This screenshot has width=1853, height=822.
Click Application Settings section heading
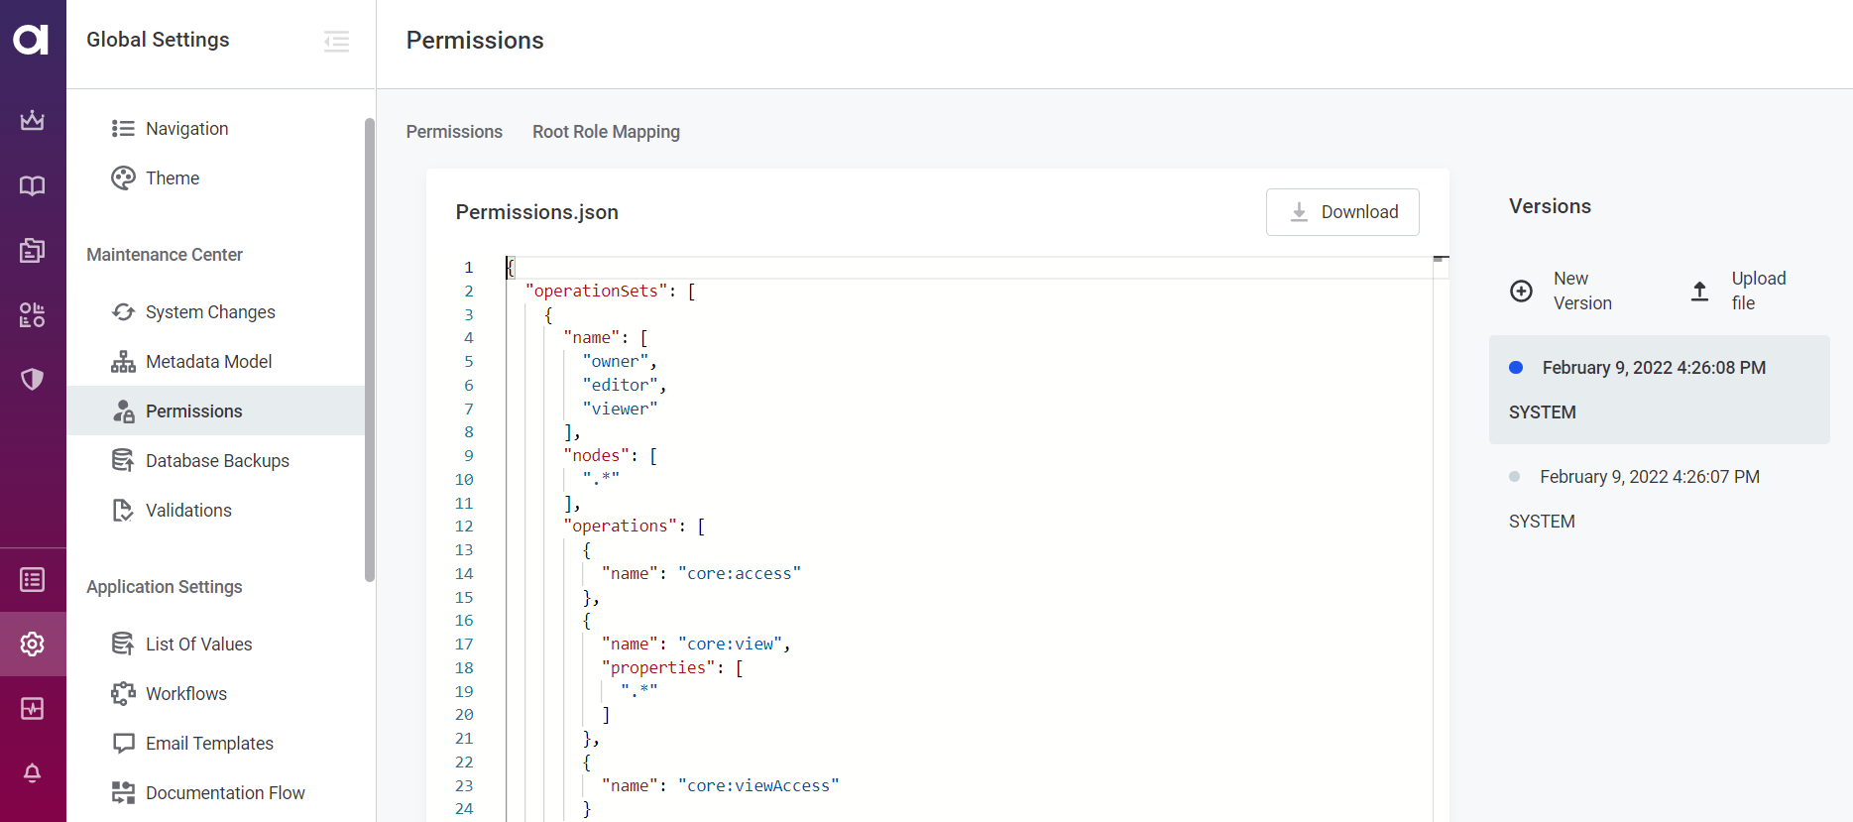[165, 587]
